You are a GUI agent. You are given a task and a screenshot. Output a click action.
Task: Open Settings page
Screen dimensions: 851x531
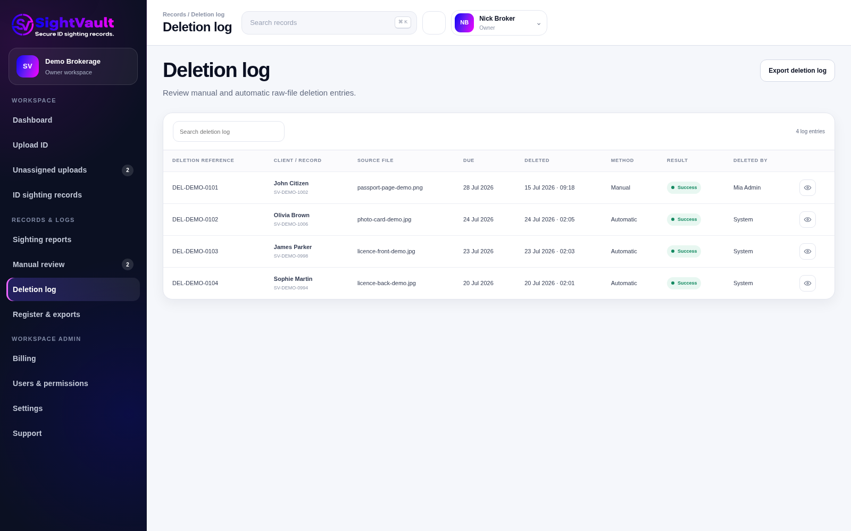pos(73,408)
